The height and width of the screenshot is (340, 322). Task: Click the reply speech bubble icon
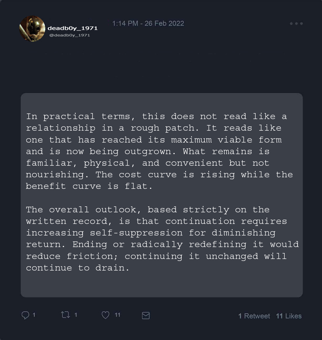[25, 316]
